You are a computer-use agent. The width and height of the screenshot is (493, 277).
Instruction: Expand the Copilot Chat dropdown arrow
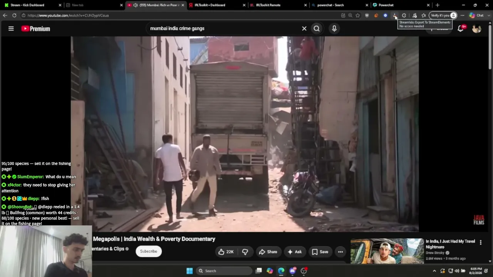tap(488, 15)
